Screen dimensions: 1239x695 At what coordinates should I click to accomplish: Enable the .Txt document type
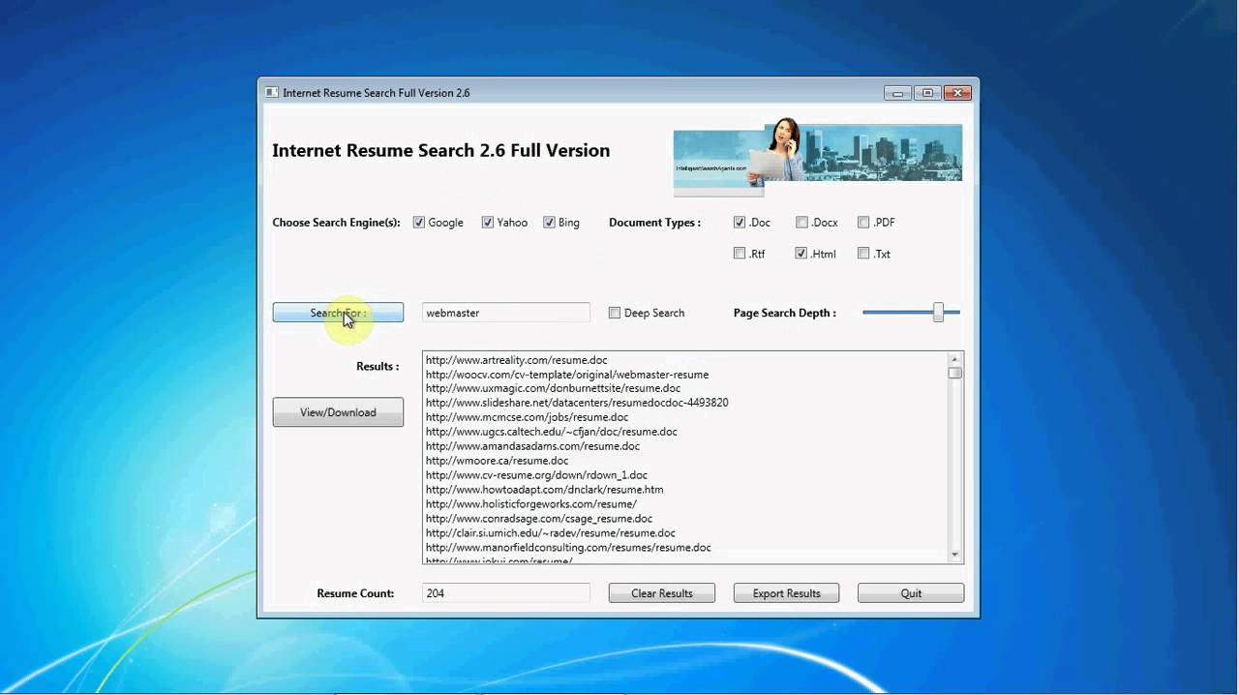coord(863,254)
